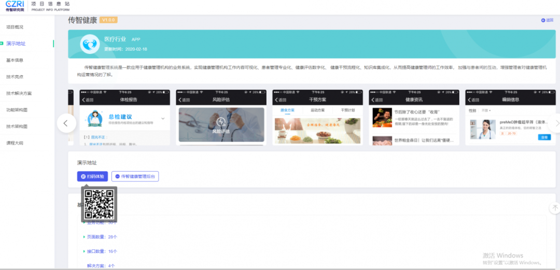Click the 返回 link at top right

tap(547, 20)
